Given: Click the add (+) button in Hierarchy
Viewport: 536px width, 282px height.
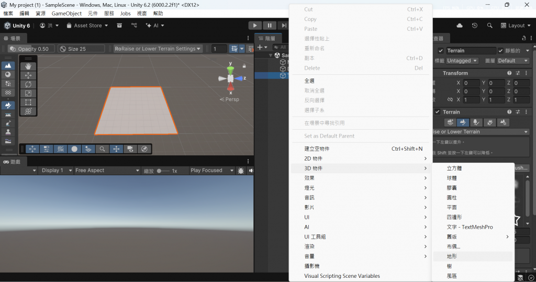Looking at the screenshot, I should pyautogui.click(x=260, y=47).
